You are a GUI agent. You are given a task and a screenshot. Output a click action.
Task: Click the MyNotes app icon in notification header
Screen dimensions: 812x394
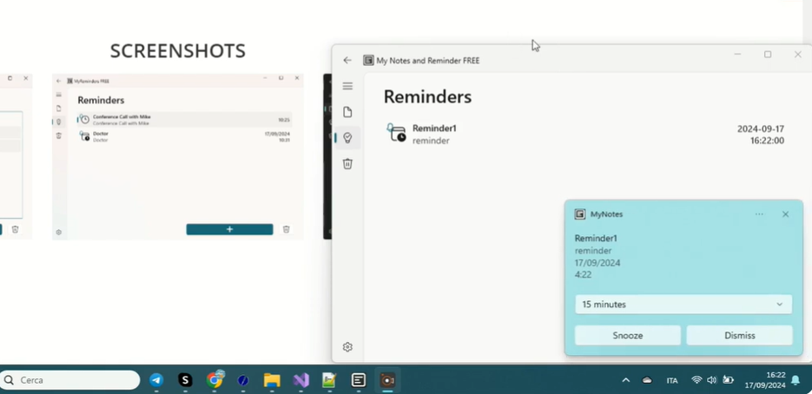coord(580,213)
